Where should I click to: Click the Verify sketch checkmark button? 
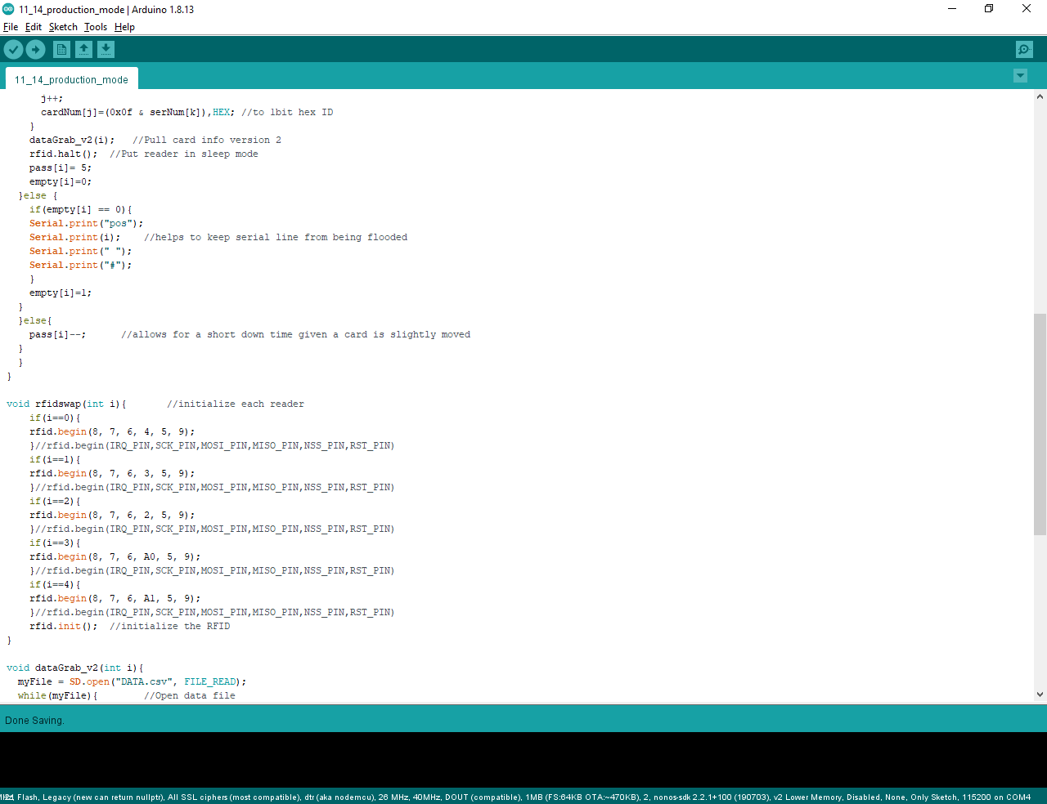(13, 50)
